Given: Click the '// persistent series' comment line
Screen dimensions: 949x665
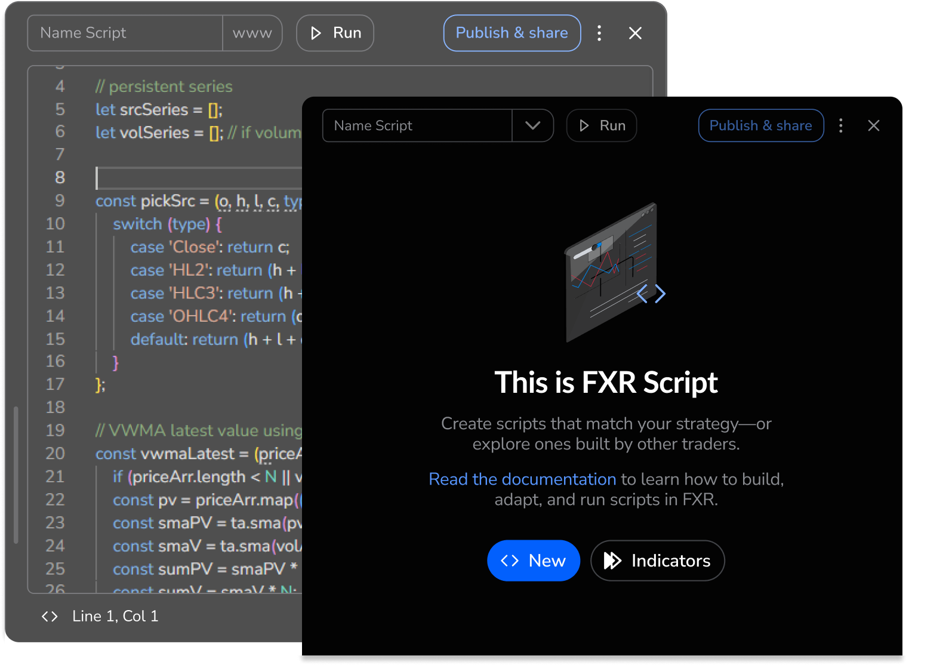Looking at the screenshot, I should point(164,87).
